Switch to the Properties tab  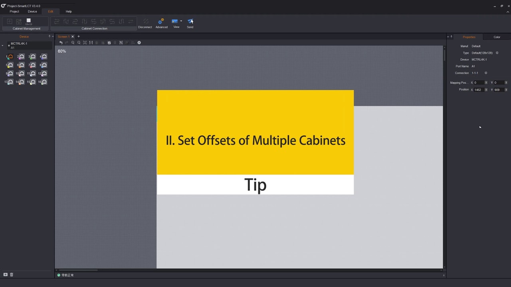[469, 37]
